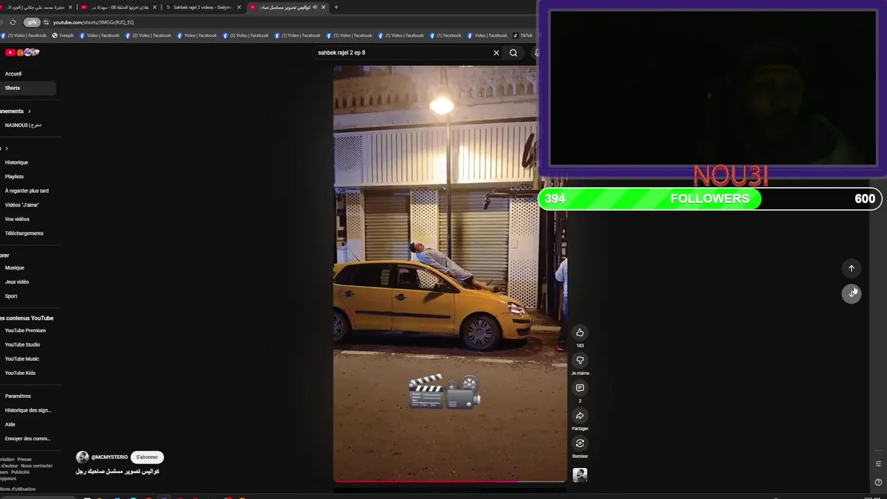This screenshot has width=887, height=499.
Task: Click the address bar URL youtube.com/shorts
Action: (94, 22)
